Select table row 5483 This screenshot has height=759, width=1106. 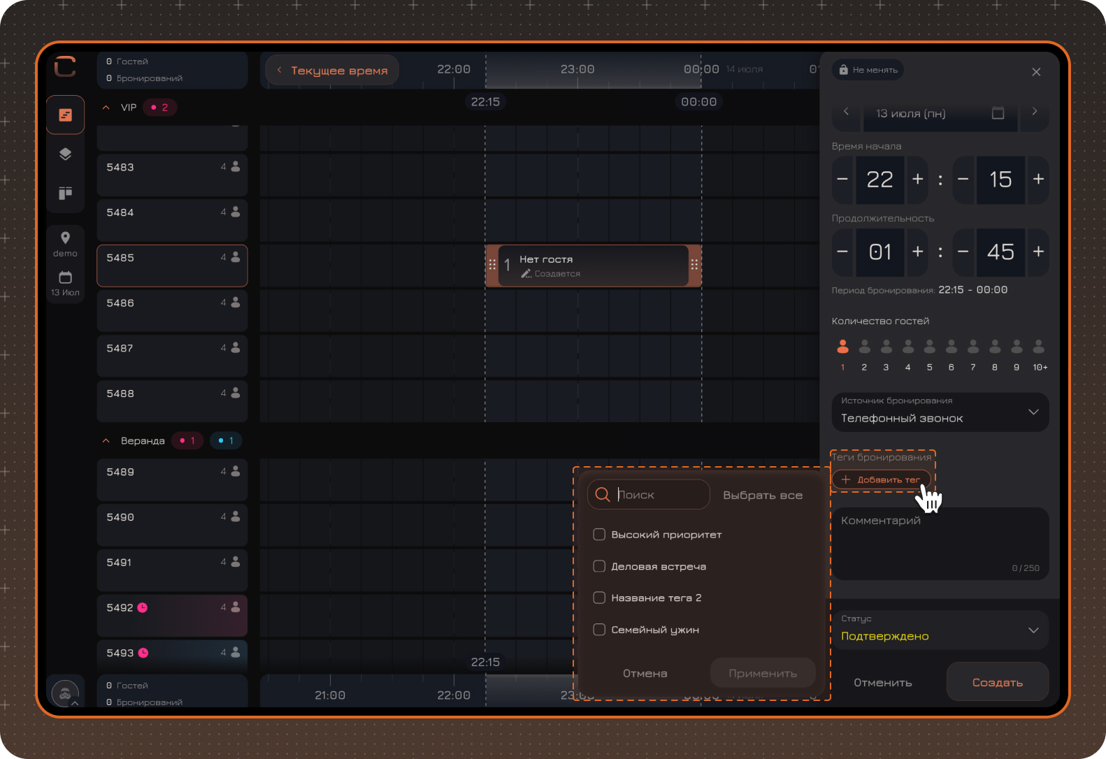pos(172,175)
